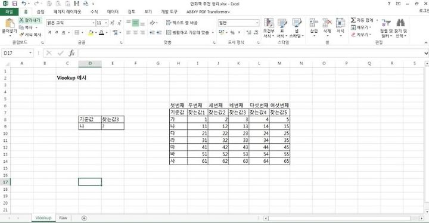
Task: Click Format cells (서식) icon in Cells group
Action: click(340, 23)
